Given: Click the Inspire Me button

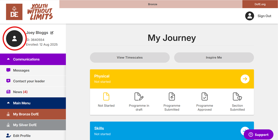Looking at the screenshot, I should (214, 57).
